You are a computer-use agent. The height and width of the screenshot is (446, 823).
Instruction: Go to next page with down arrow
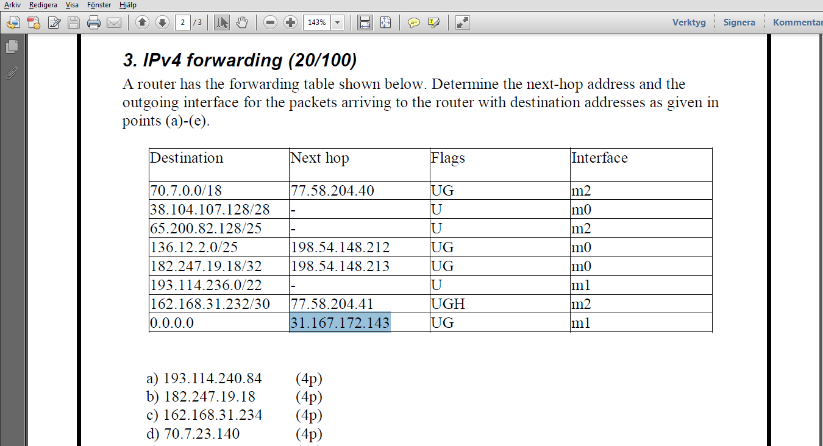pos(162,23)
